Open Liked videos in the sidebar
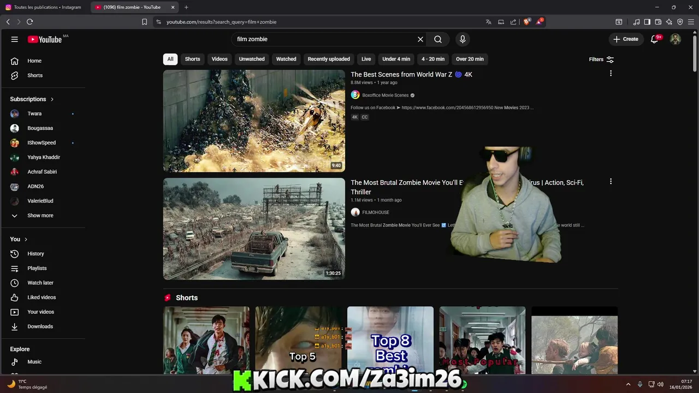The image size is (699, 393). coord(43,297)
